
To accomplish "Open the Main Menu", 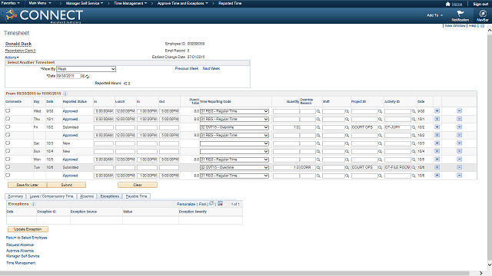I will click(x=40, y=3).
